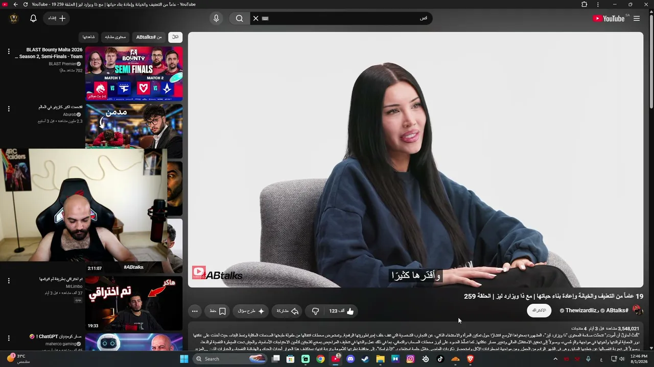Select the 'الكل' filter chip
This screenshot has width=654, height=367.
click(175, 37)
